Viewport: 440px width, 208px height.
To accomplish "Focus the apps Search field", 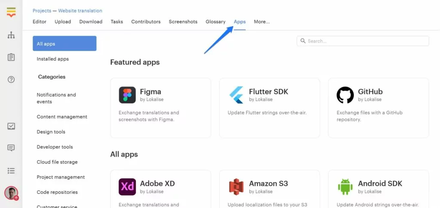I will 363,41.
